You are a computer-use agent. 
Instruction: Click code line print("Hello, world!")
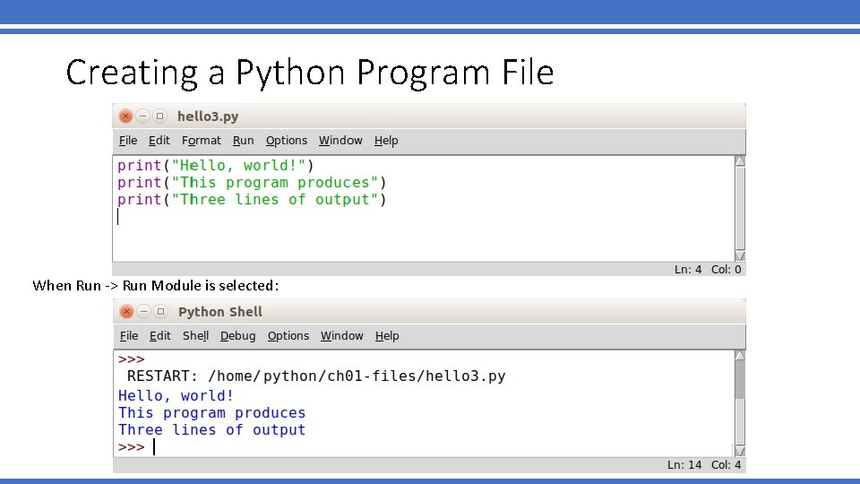coord(216,165)
